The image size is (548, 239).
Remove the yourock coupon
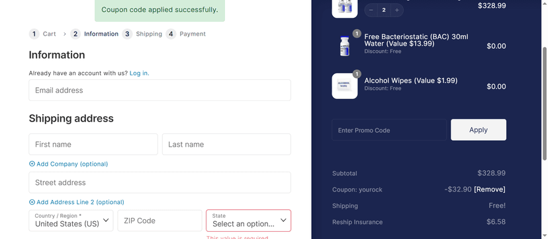click(x=490, y=189)
